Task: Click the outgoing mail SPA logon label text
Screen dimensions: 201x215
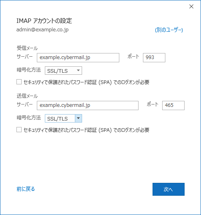Action: tap(86, 130)
